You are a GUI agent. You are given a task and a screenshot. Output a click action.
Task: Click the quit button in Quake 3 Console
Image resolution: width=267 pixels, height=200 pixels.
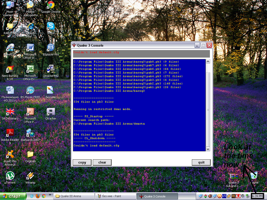point(201,162)
